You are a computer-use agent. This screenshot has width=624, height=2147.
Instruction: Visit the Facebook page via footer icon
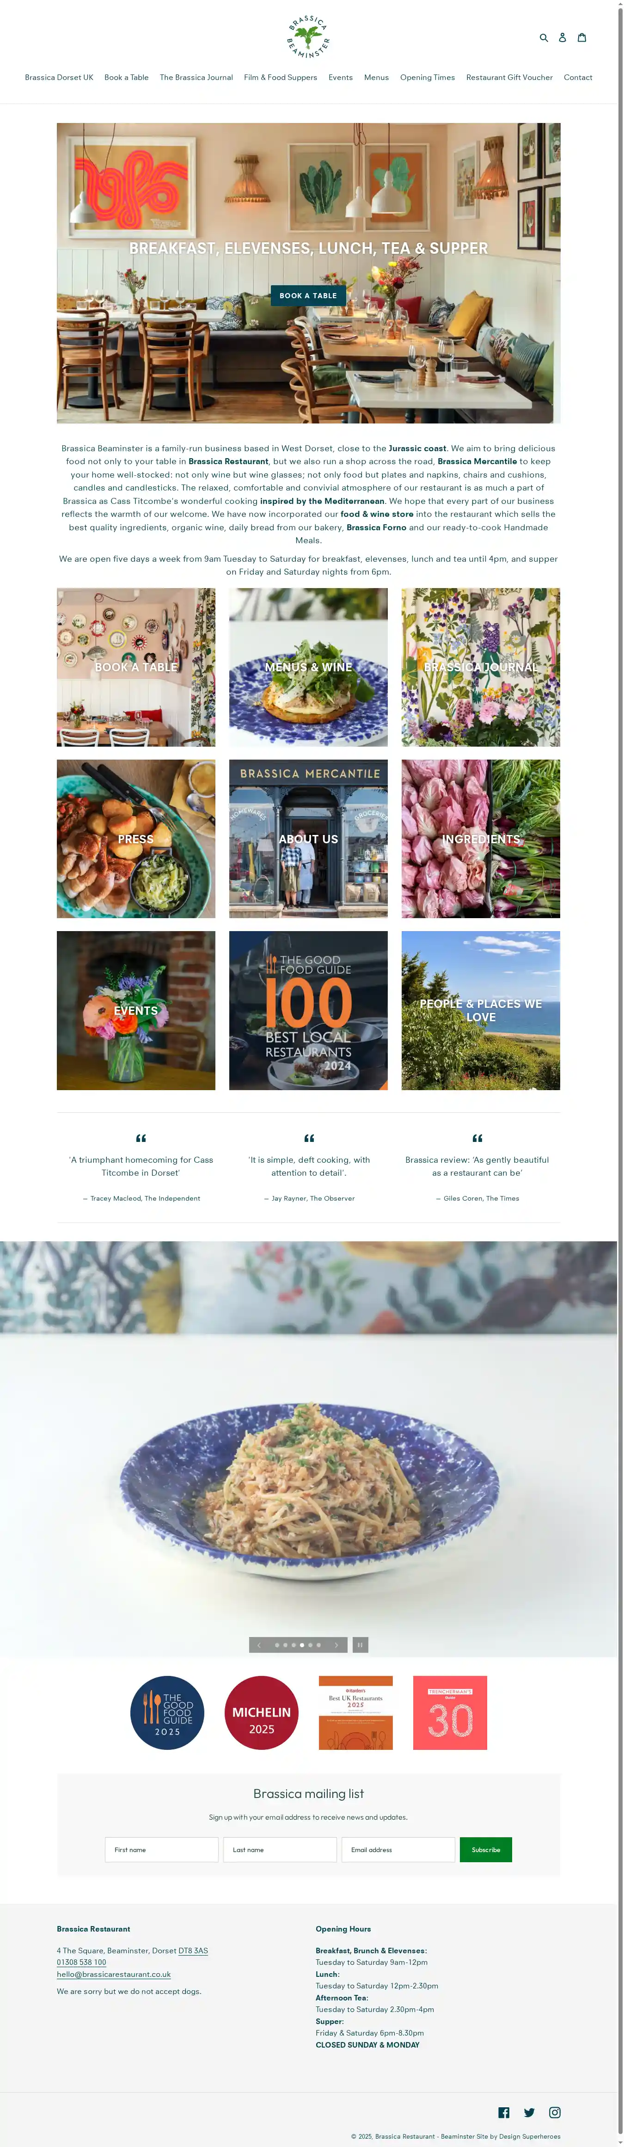tap(504, 2112)
